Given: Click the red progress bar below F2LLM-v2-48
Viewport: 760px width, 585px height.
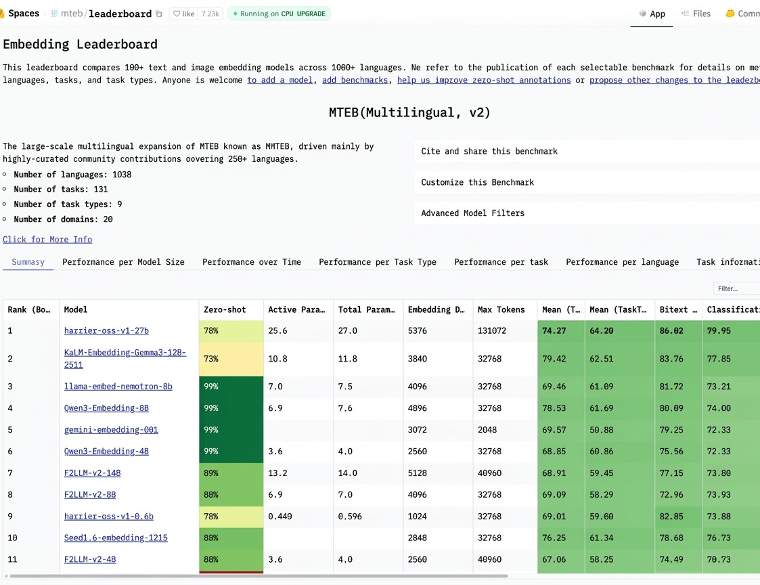Looking at the screenshot, I should pos(231,573).
